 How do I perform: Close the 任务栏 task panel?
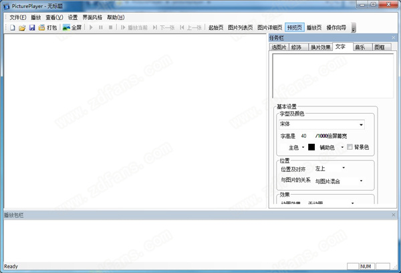(x=394, y=37)
